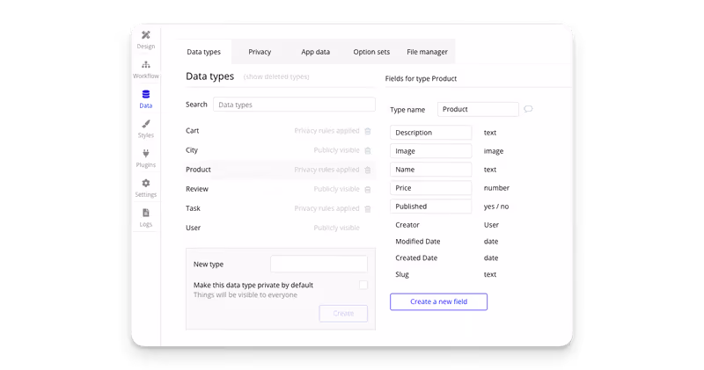Tick Make this data type private by default

point(363,285)
